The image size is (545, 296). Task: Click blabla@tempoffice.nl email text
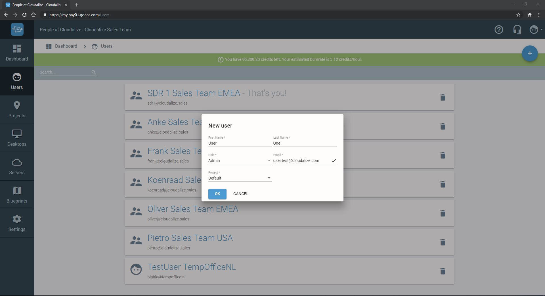(x=166, y=277)
